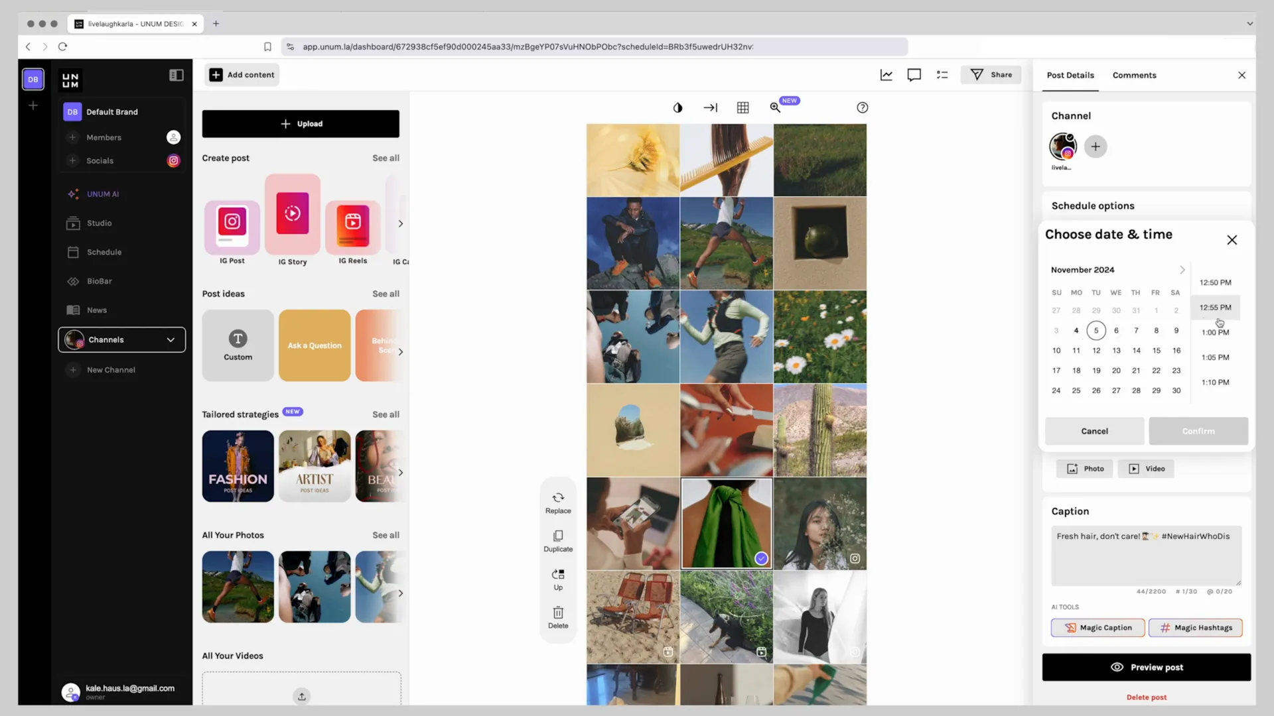The width and height of the screenshot is (1274, 716).
Task: Expand the post ideas See all
Action: (386, 293)
